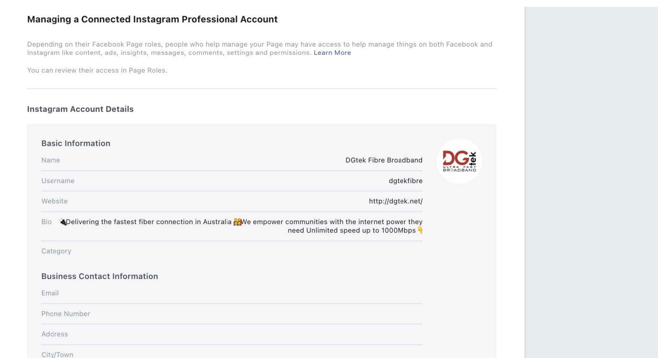Click the Page Roles review sentence
This screenshot has width=658, height=358.
pyautogui.click(x=97, y=70)
